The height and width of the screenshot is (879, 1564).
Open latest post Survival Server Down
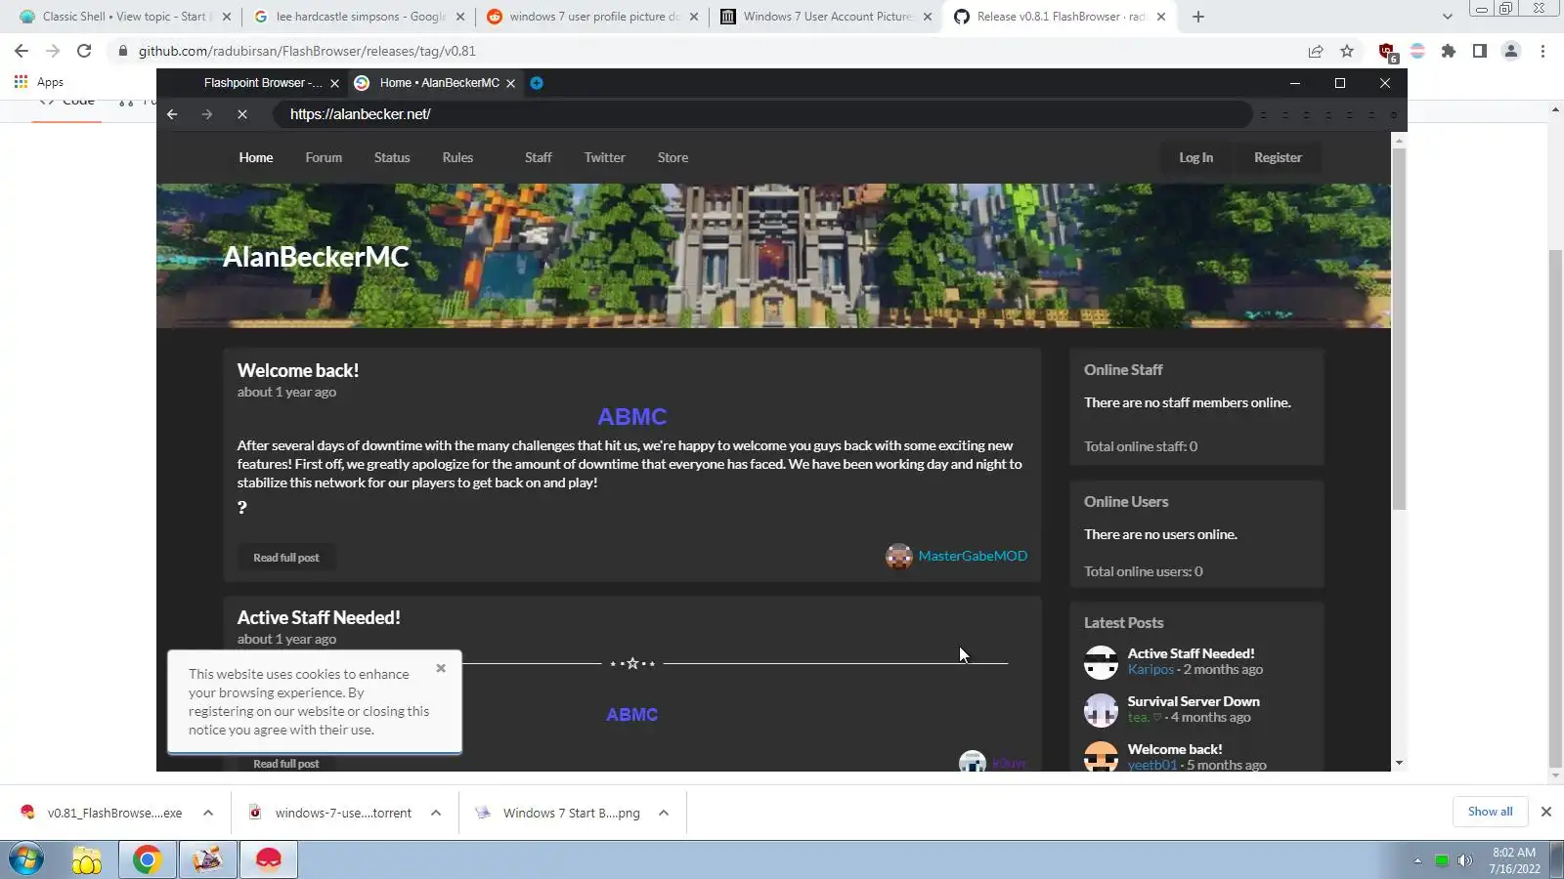1194,701
